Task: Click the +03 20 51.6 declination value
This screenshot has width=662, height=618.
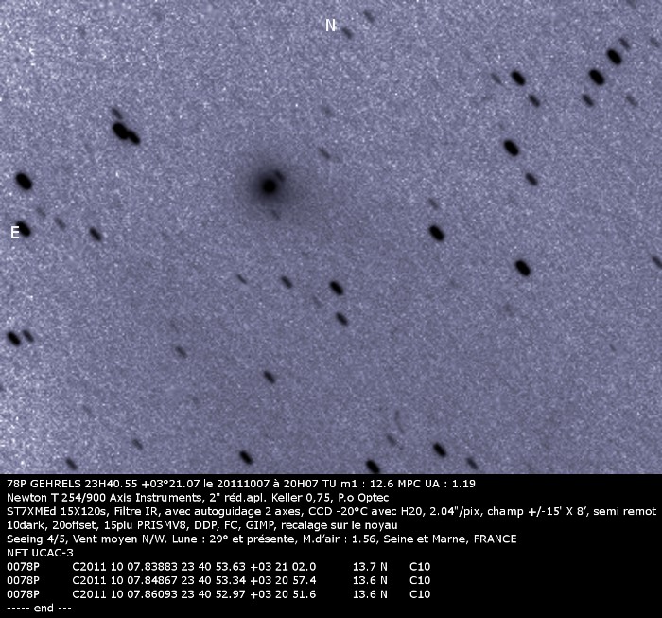Action: [284, 594]
